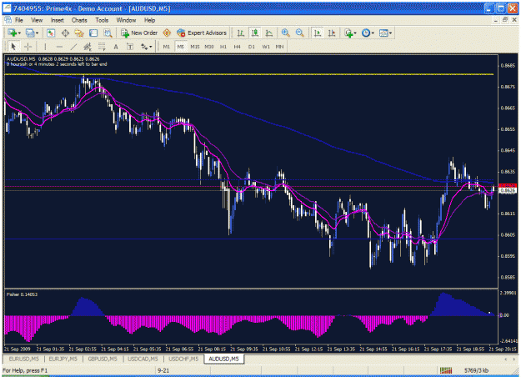Switch chart to candlesticks type
The image size is (521, 377).
[255, 33]
